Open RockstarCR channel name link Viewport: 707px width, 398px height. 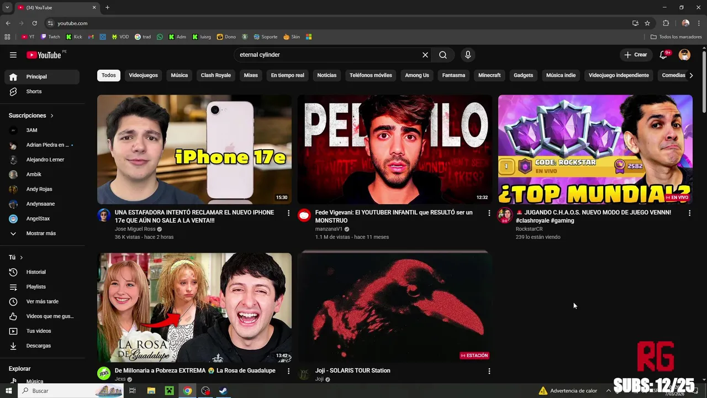[x=529, y=229]
